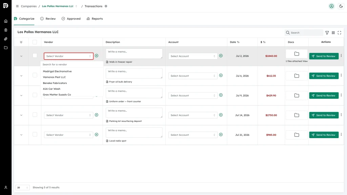Expand the Jul 14, 2026 row chevron

21,115
